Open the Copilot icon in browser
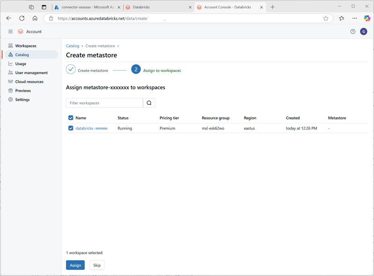374x276 pixels. coord(367,18)
